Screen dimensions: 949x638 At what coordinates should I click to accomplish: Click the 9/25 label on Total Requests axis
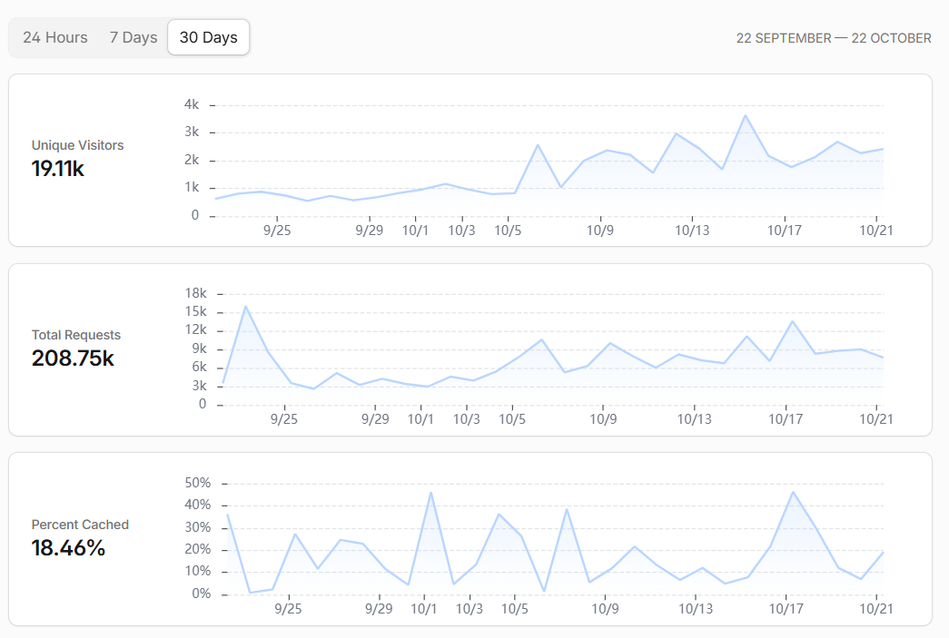coord(284,419)
